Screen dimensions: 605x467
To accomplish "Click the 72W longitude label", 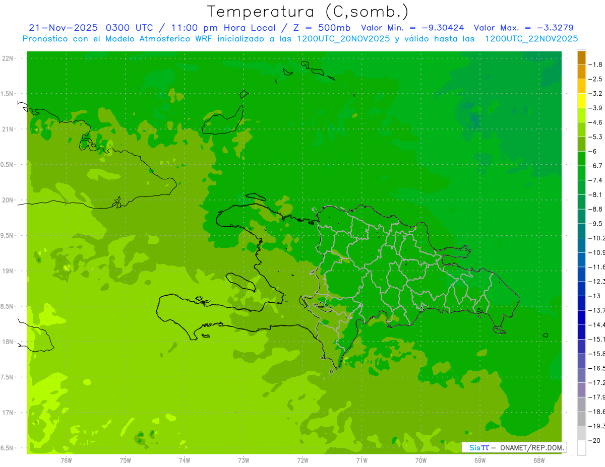I will click(x=302, y=460).
